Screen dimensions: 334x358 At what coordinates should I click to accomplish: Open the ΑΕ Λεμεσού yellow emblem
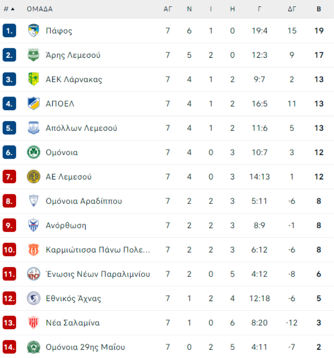(x=33, y=176)
